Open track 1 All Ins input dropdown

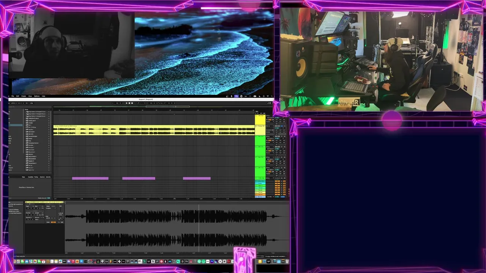(x=270, y=116)
